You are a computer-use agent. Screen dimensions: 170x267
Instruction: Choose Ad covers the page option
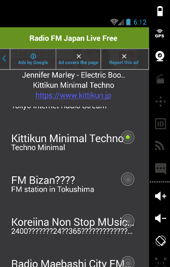click(x=78, y=59)
